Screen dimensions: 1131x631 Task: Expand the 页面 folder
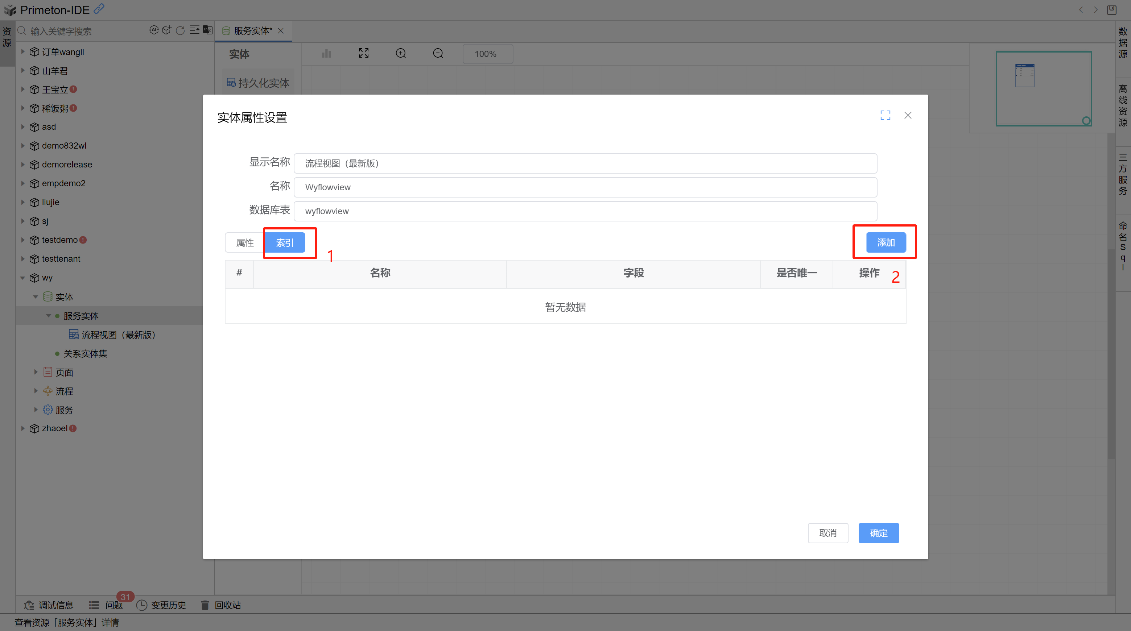click(36, 372)
